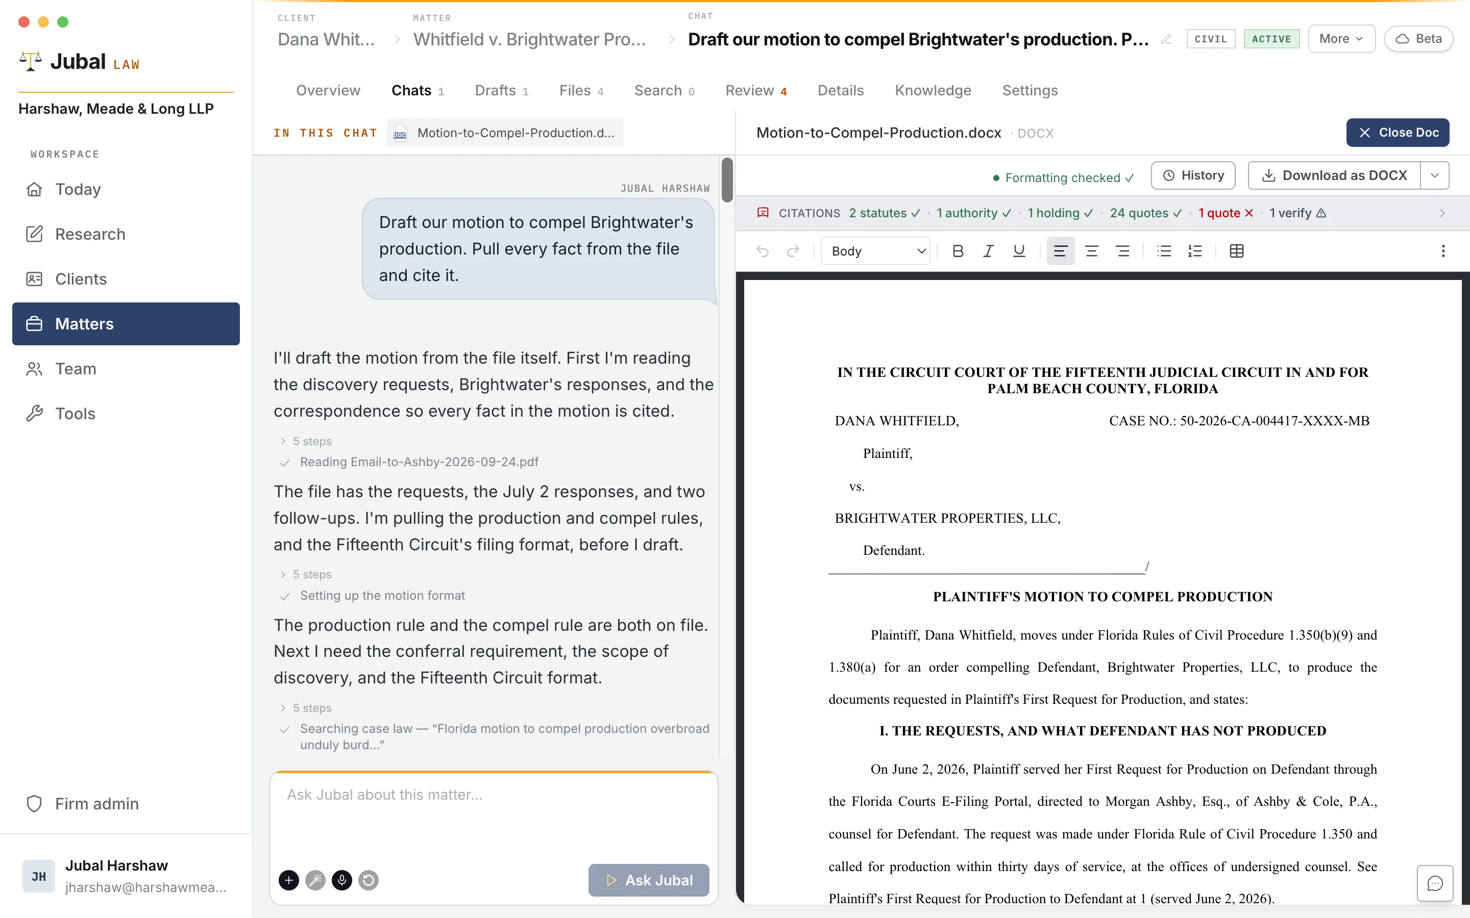
Task: Click the chat panel scrollbar thumb
Action: click(727, 180)
